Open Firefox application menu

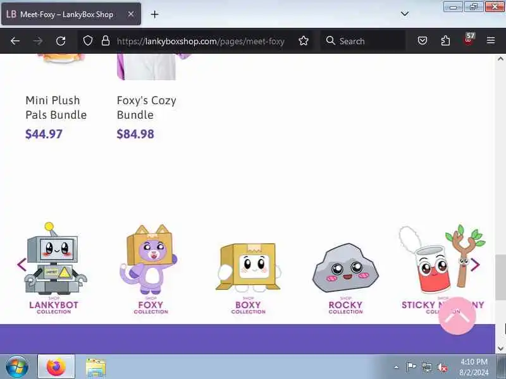(491, 40)
